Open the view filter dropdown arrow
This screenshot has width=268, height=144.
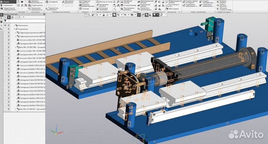click(158, 15)
